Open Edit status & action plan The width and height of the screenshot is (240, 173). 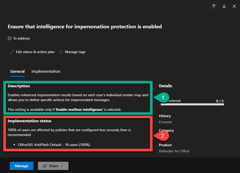click(x=35, y=52)
